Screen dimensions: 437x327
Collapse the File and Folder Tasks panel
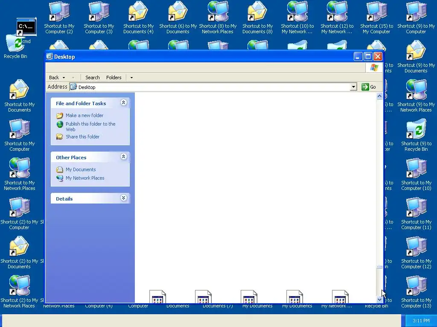(x=123, y=103)
